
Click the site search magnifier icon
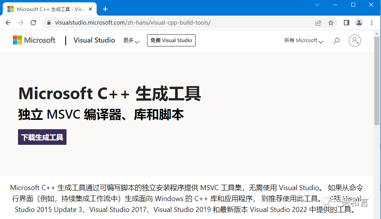click(x=336, y=41)
